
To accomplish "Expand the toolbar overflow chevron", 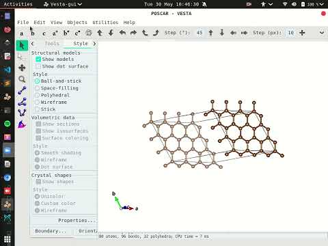I will (x=322, y=33).
